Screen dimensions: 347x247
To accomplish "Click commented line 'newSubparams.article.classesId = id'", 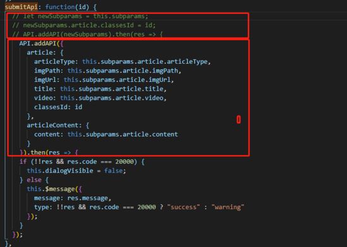I will point(84,25).
